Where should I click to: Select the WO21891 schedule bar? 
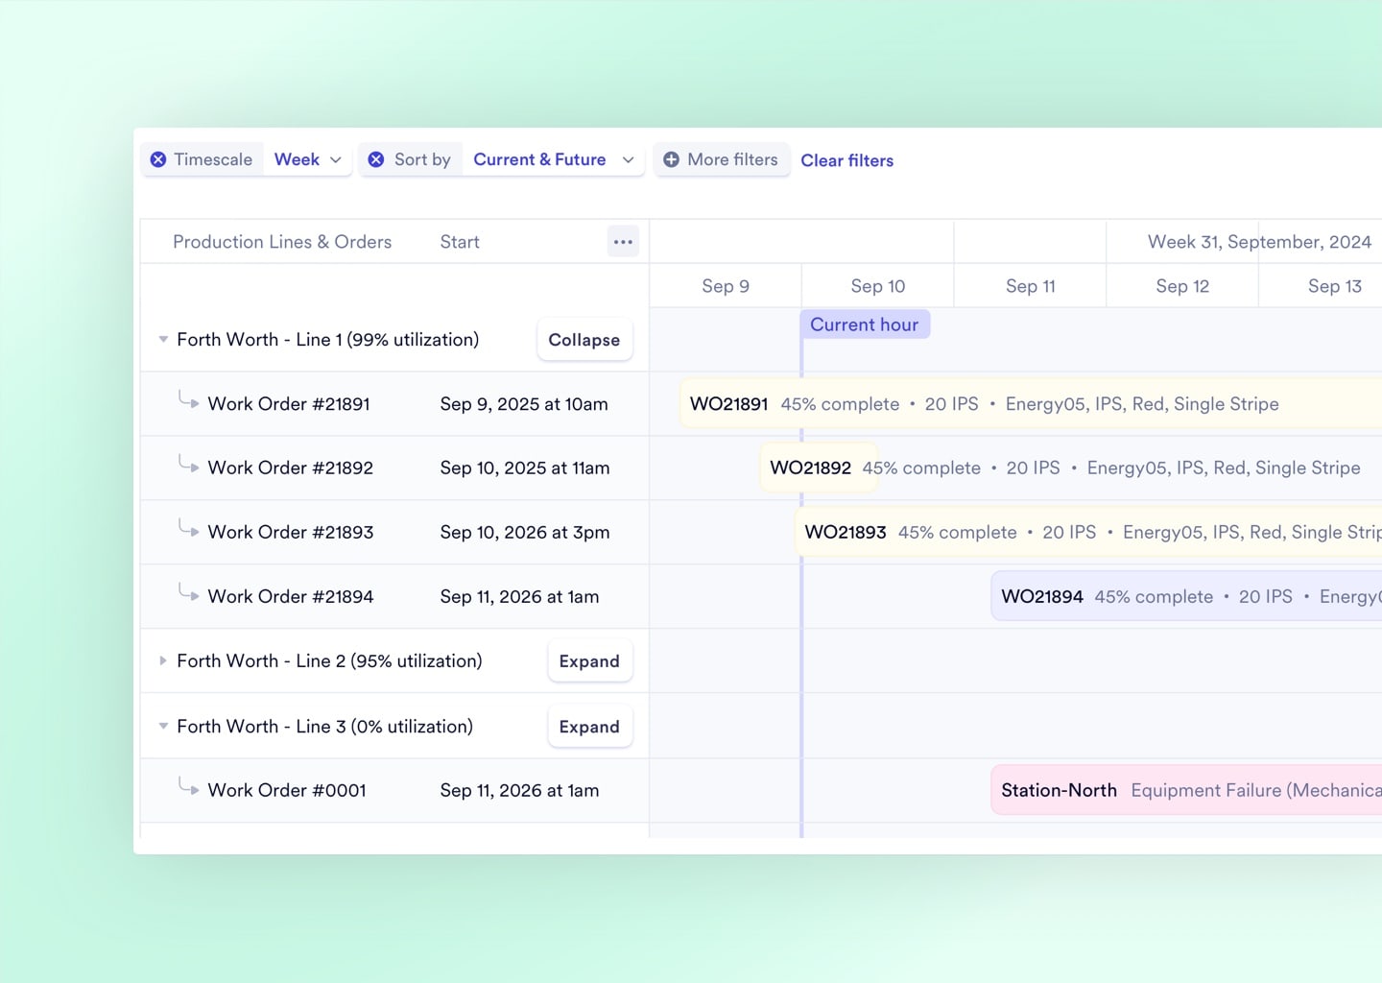coord(960,403)
